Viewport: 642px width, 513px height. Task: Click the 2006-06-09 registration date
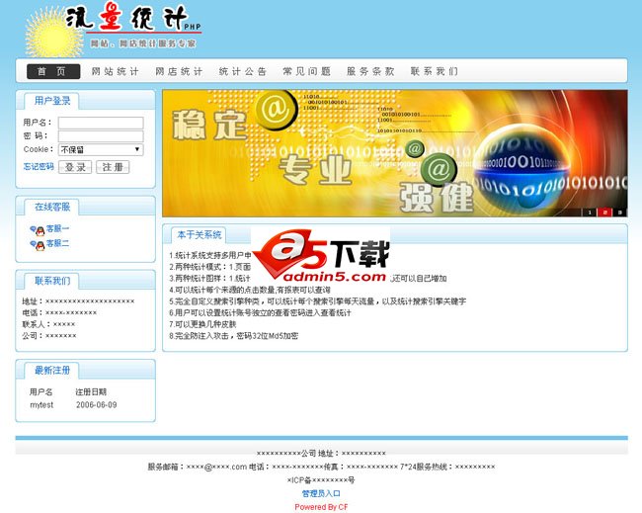coord(96,405)
